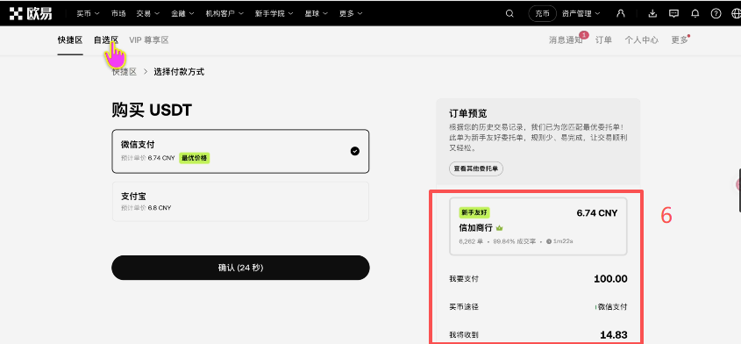Expand the 金融 dropdown menu
This screenshot has height=344, width=741.
tap(183, 14)
